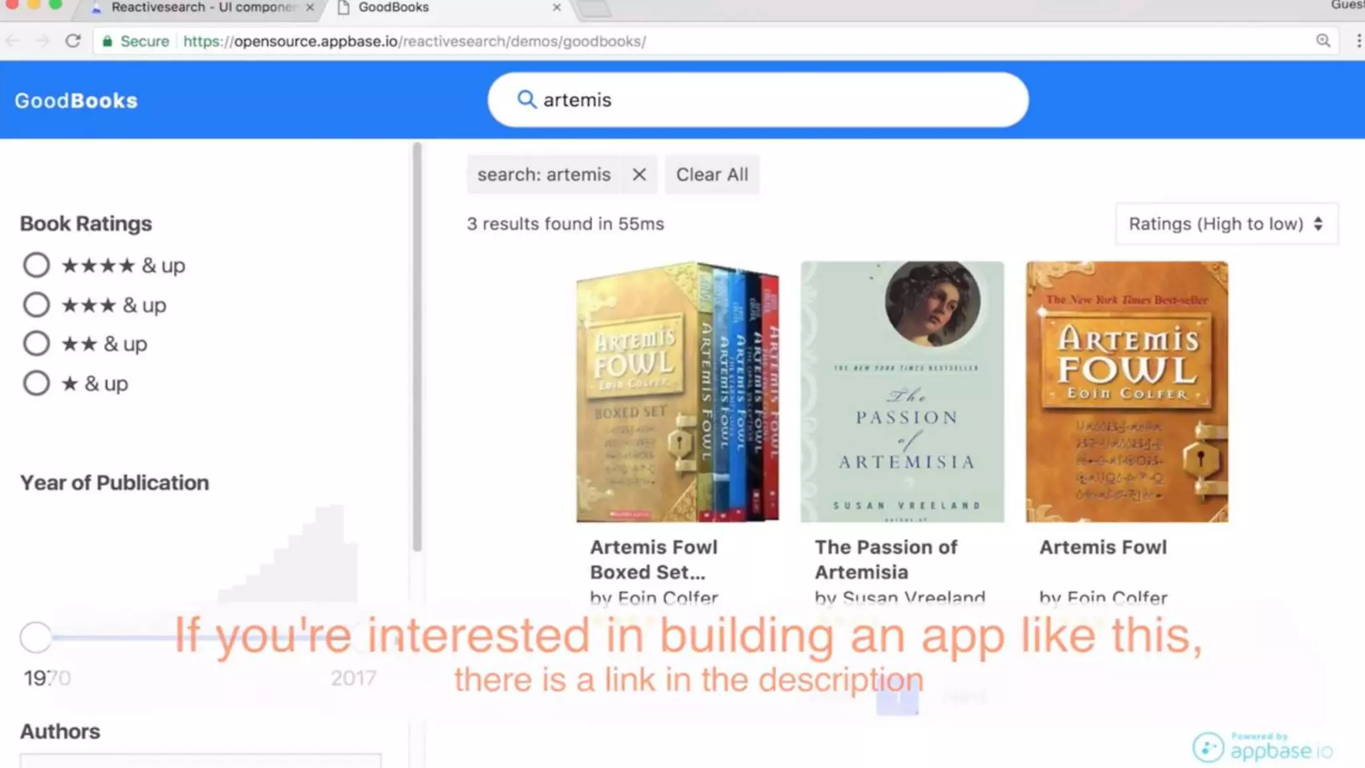
Task: Click the artemis search input field
Action: pos(758,99)
